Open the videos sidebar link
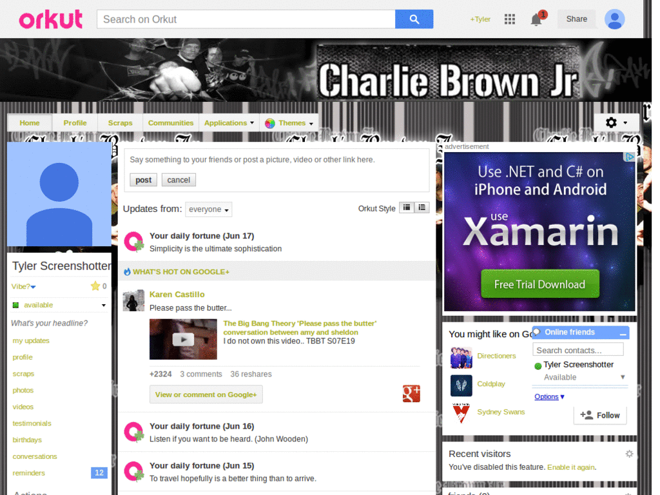The width and height of the screenshot is (660, 495). [23, 407]
